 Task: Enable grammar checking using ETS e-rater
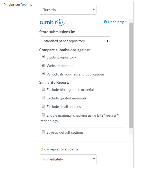[43, 115]
